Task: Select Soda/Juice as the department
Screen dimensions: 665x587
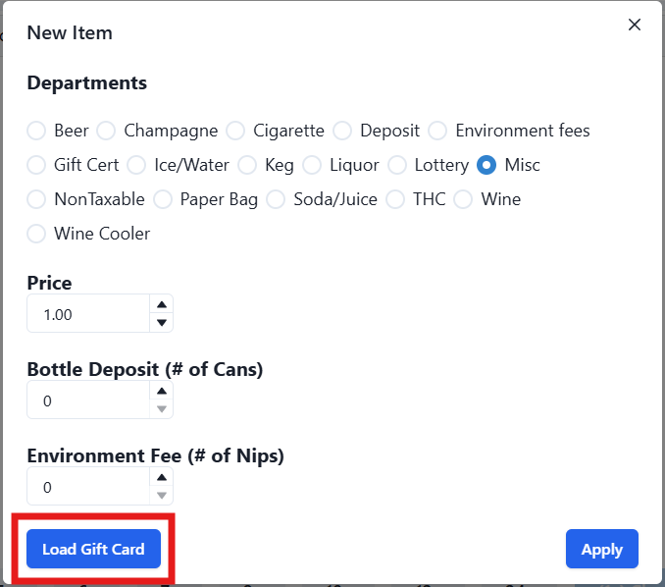Action: (276, 199)
